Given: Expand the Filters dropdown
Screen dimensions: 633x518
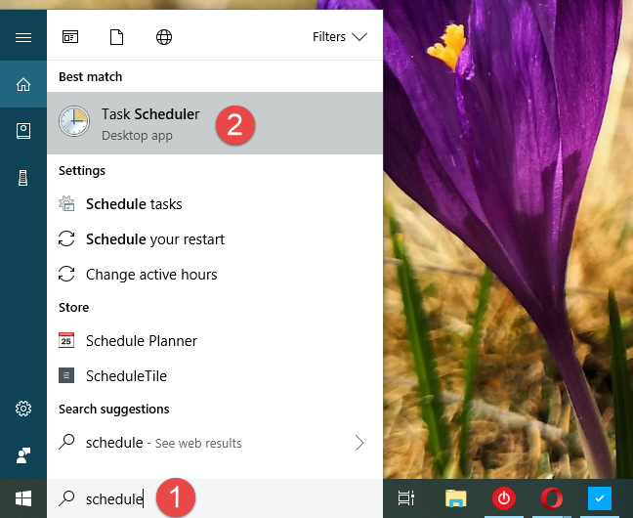Looking at the screenshot, I should coord(339,37).
